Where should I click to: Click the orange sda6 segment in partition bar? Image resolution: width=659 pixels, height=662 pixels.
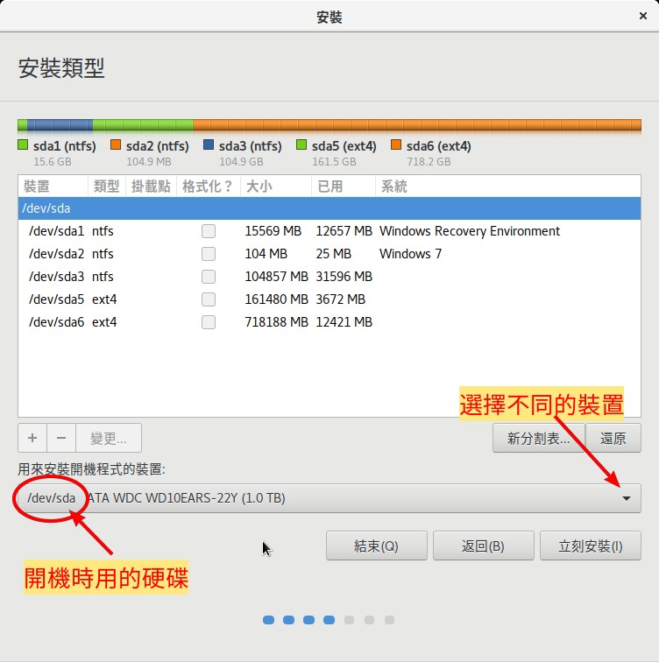coord(416,125)
